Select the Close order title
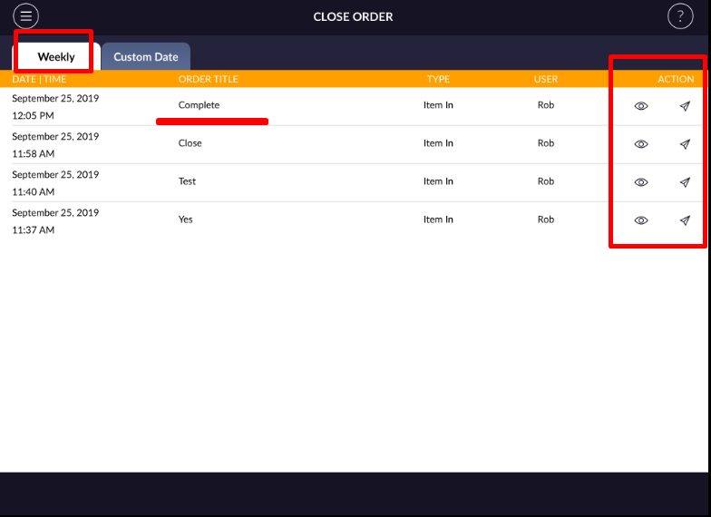711x517 pixels. tap(190, 143)
